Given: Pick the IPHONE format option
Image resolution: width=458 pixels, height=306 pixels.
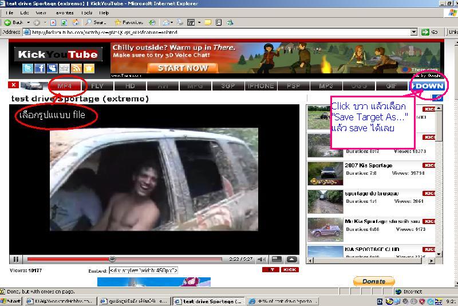Looking at the screenshot, I should [260, 86].
